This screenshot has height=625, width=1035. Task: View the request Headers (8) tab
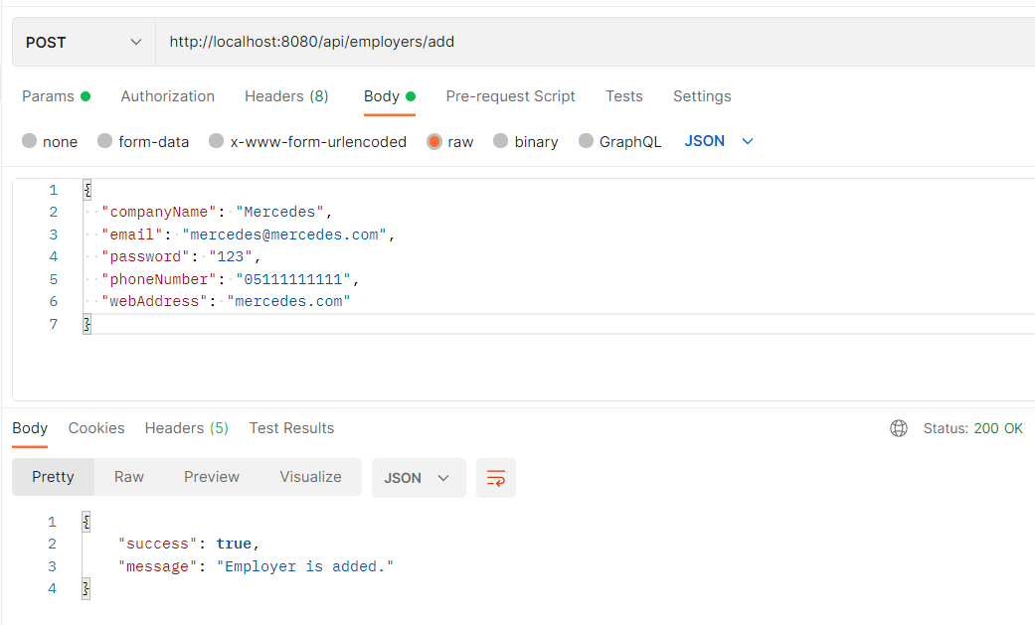(286, 96)
